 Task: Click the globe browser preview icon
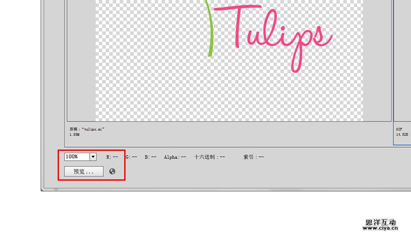pos(112,171)
